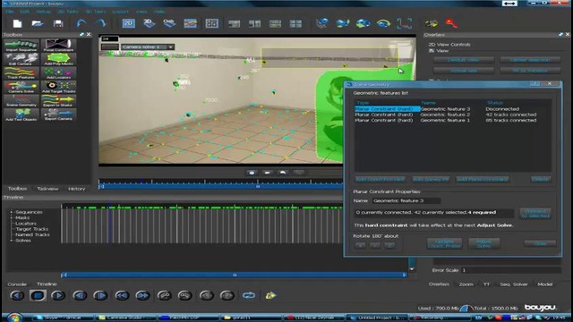Click Add Coord Frm Hint button
Image resolution: width=573 pixels, height=322 pixels.
[380, 179]
